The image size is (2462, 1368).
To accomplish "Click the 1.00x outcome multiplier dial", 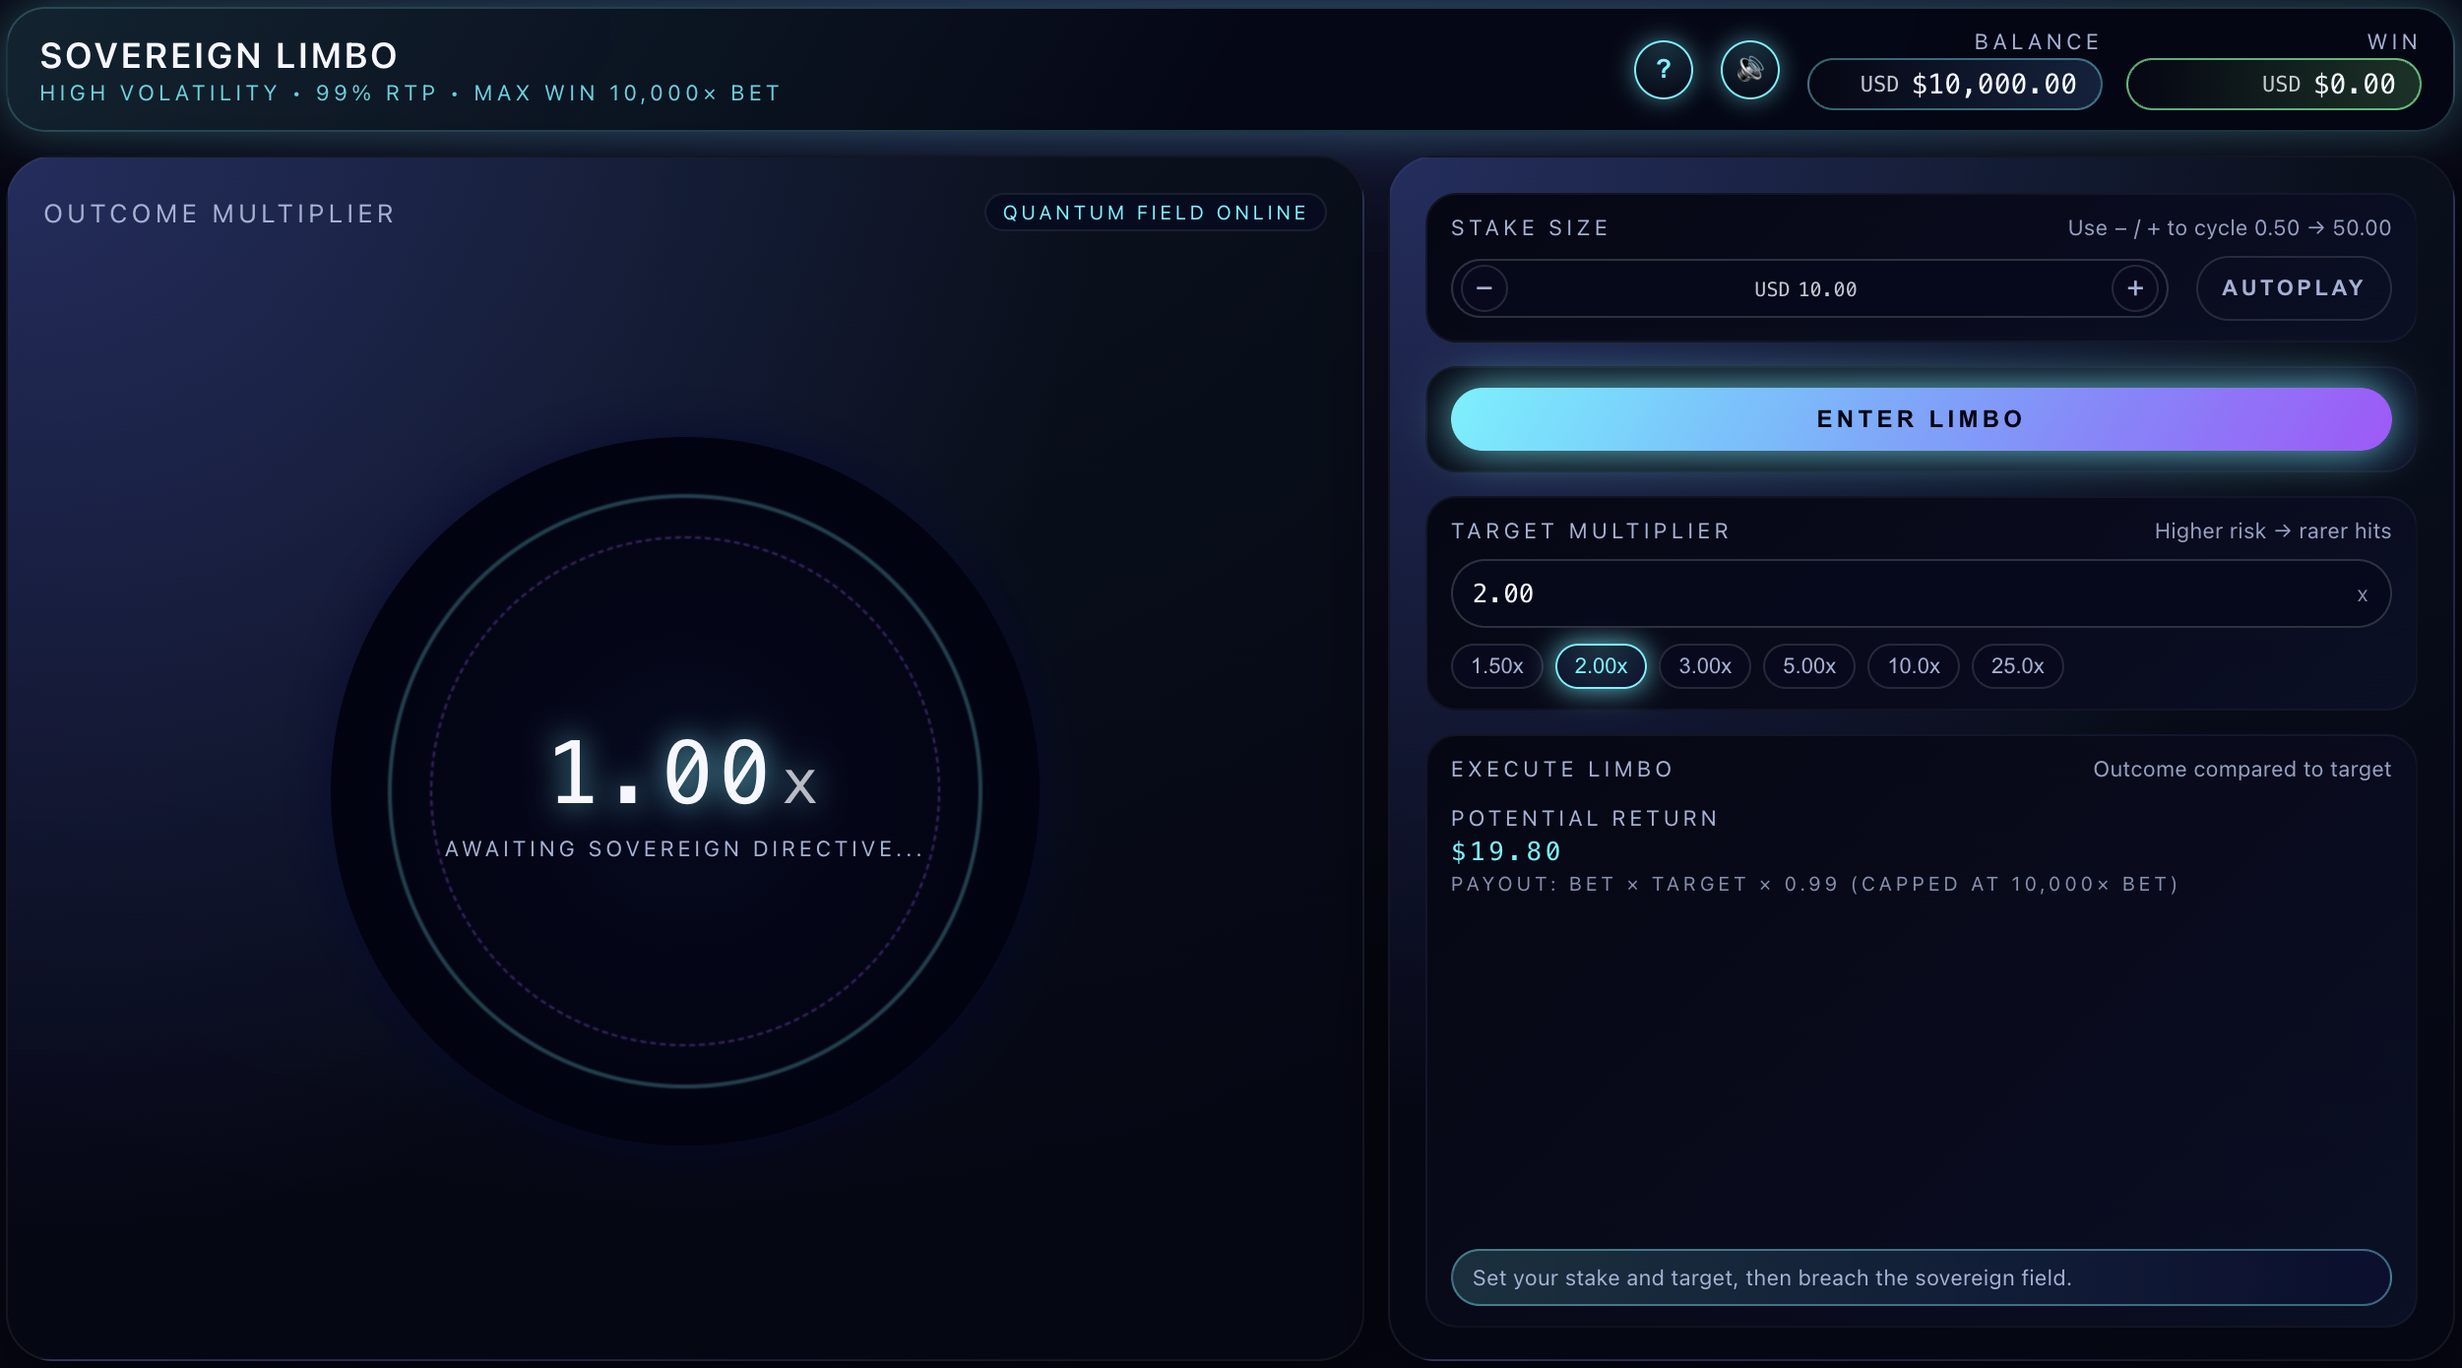I will click(x=684, y=790).
